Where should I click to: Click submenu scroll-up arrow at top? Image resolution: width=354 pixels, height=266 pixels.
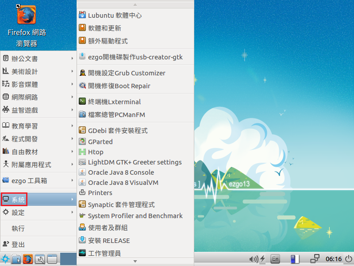point(135,5)
